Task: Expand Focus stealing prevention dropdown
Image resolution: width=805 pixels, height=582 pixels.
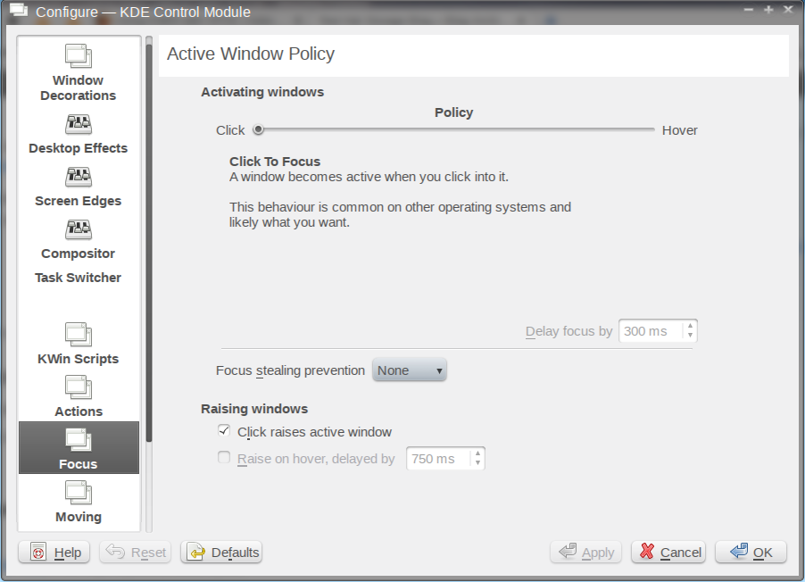Action: [x=409, y=370]
